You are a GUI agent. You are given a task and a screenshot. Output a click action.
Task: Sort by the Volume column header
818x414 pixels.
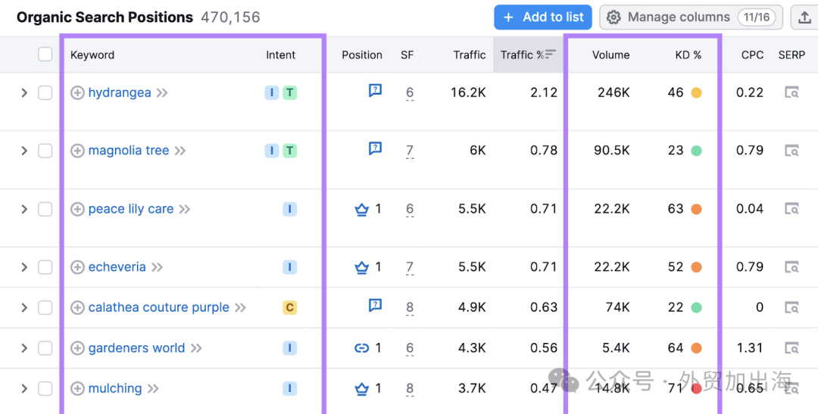point(611,54)
